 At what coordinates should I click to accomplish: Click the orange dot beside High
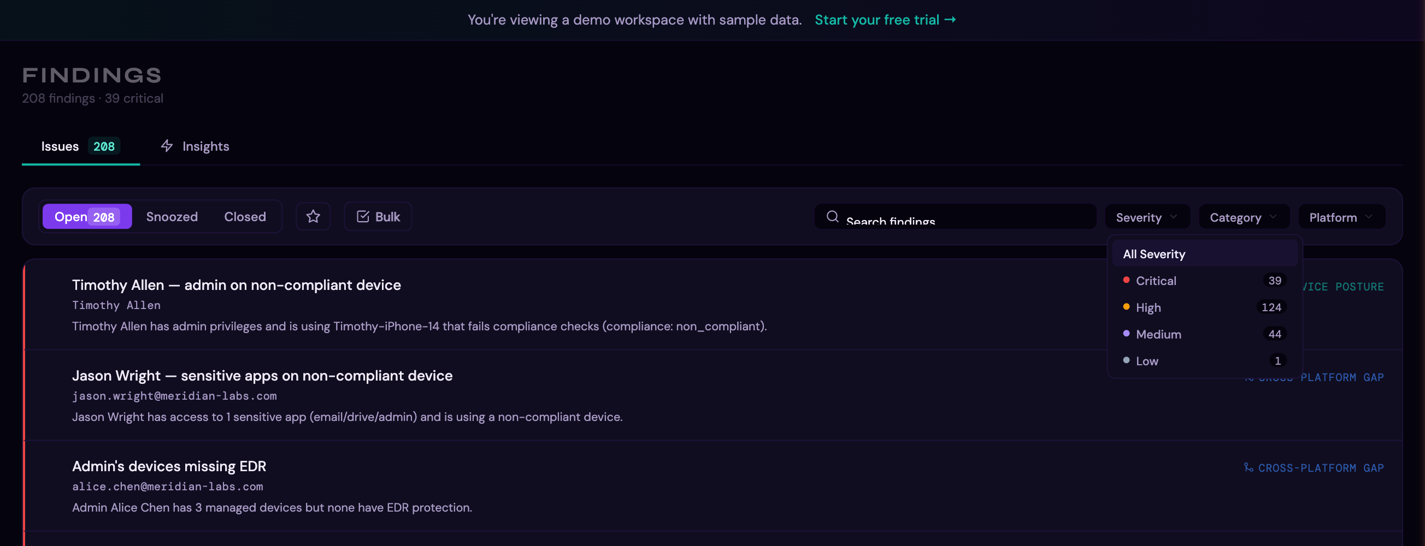(x=1126, y=307)
